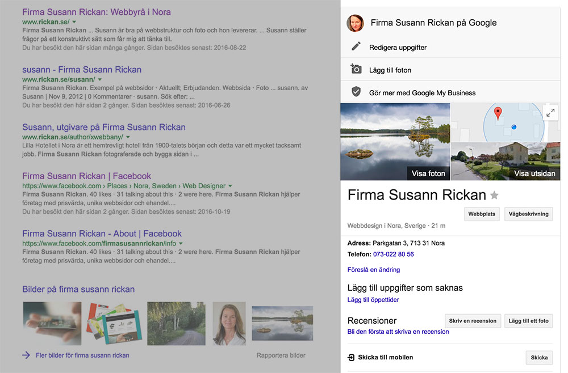This screenshot has width=568, height=373.
Task: Open the credit card hand image thumbnail
Action: coord(52,324)
